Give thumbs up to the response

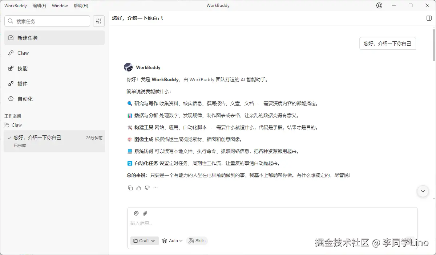pyautogui.click(x=139, y=188)
